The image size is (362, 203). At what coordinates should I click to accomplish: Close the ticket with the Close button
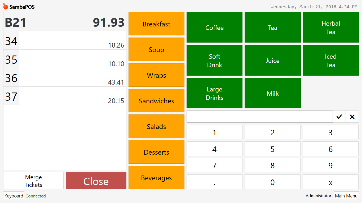coord(96,181)
